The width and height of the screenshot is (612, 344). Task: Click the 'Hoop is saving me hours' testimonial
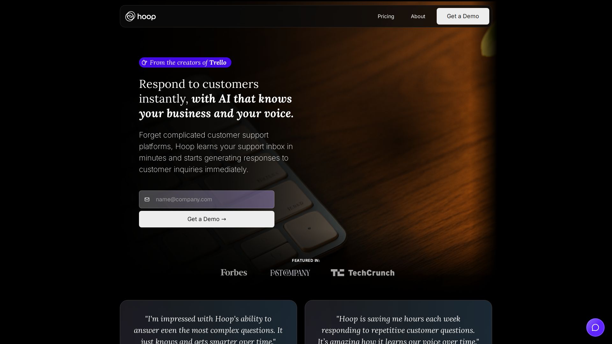(398, 322)
